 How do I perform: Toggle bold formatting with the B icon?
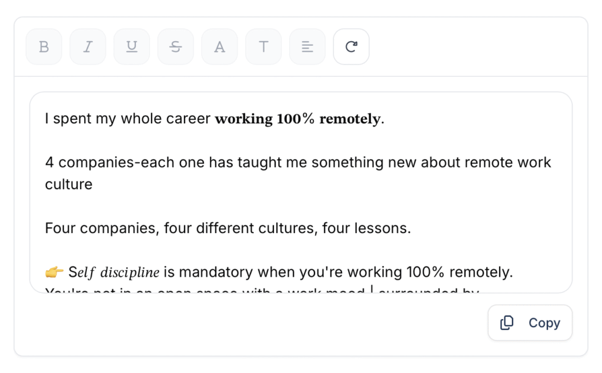click(44, 47)
